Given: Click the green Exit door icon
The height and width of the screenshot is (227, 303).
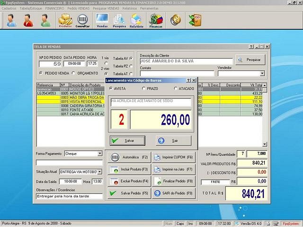Looking at the screenshot, I should (194, 20).
